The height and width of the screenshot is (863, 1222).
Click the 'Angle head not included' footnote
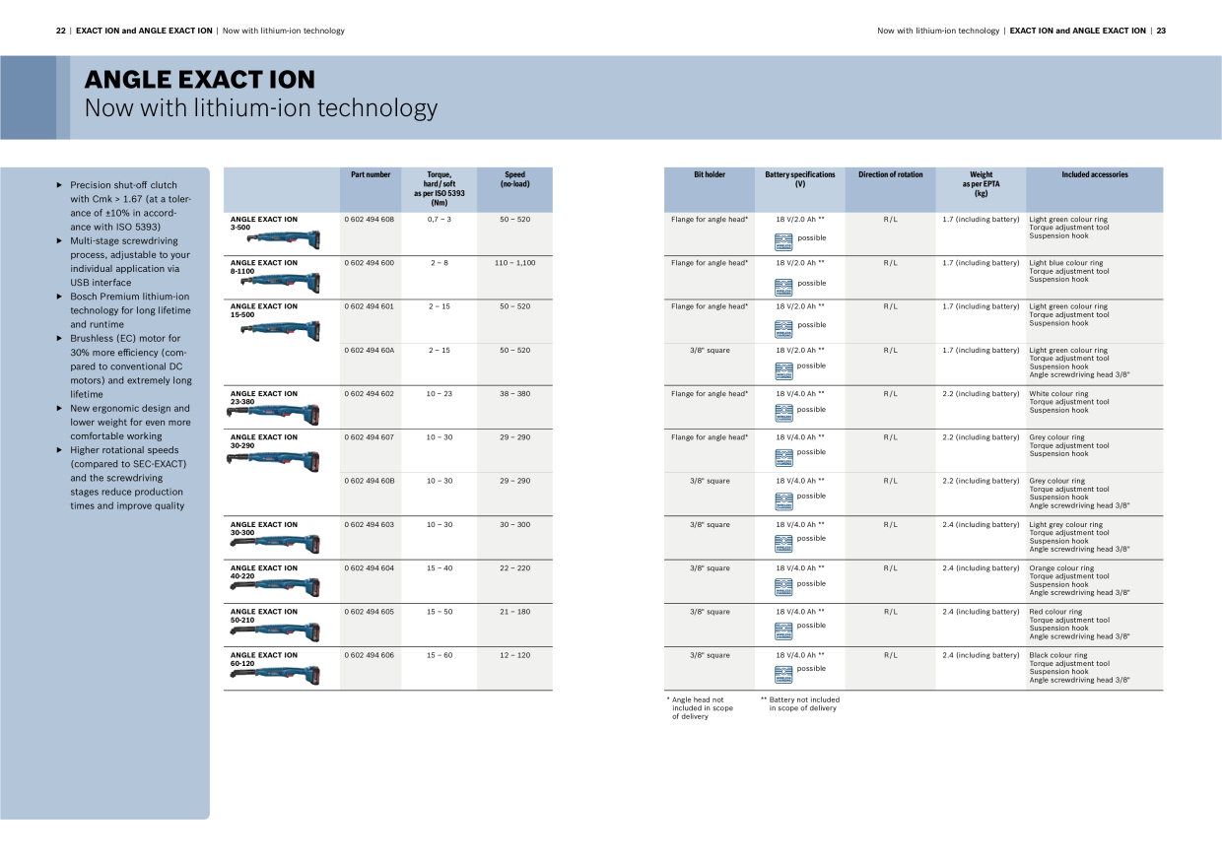[x=701, y=708]
